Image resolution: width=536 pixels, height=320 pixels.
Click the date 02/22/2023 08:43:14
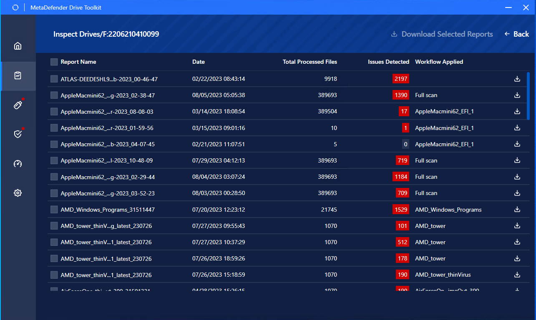coord(219,79)
